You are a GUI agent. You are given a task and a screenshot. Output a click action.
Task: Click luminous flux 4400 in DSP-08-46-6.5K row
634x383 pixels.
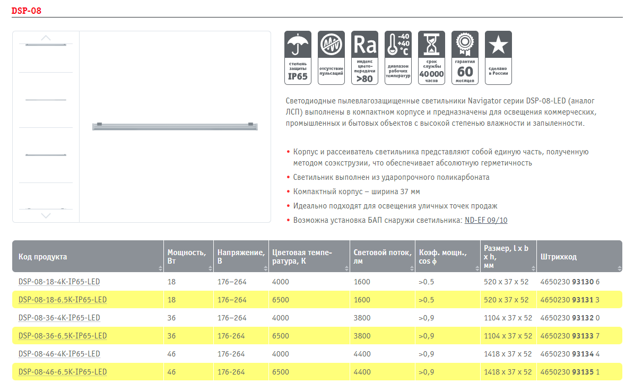point(362,372)
